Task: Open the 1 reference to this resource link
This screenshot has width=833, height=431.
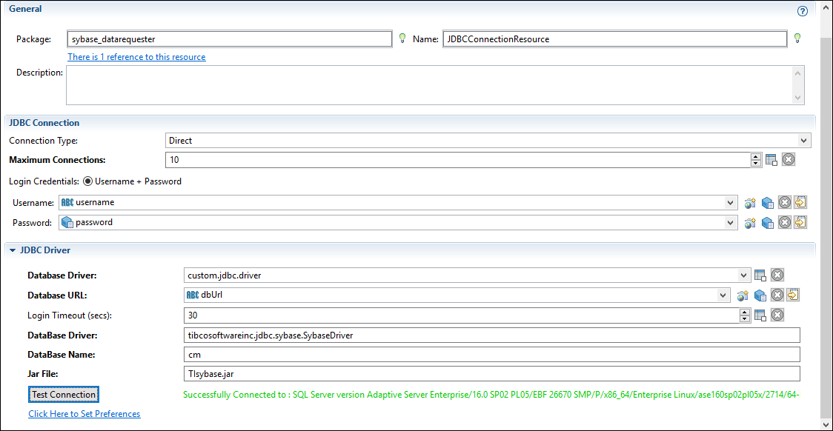Action: point(136,57)
